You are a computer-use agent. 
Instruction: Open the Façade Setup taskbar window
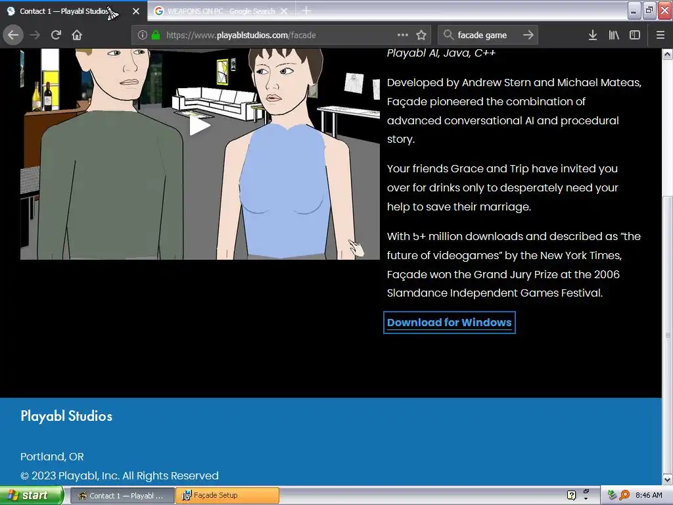[x=227, y=496]
